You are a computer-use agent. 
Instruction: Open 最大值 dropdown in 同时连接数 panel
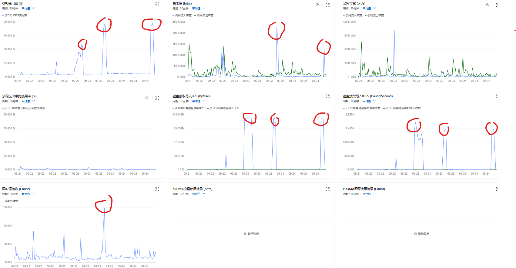(28, 194)
